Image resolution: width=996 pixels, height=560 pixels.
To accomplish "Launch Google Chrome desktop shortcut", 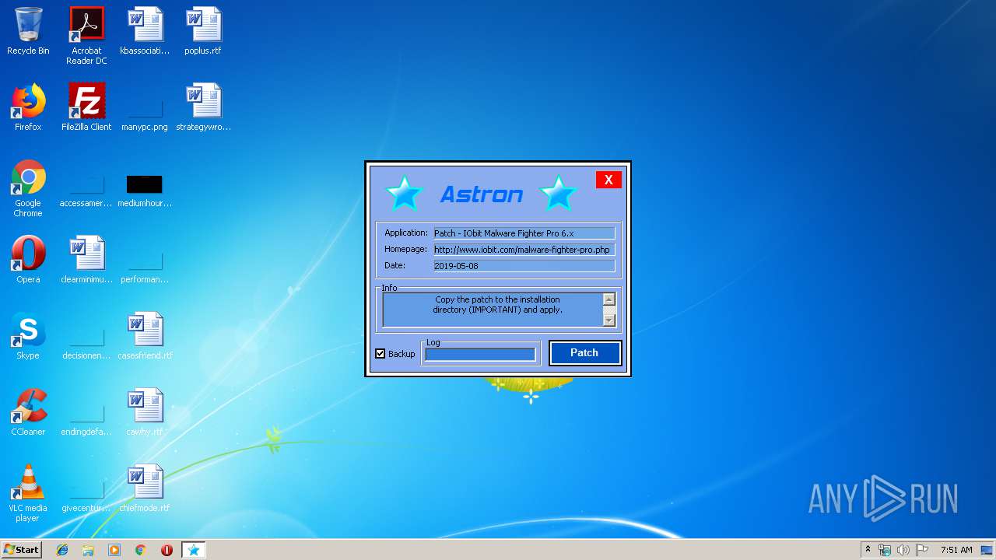I will tap(28, 188).
